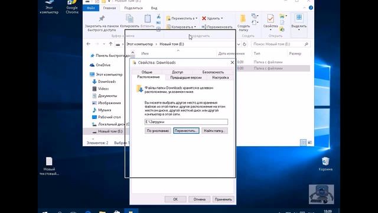Click Применить in the Properties dialog
Screen dimensions: 378x213
223,199
